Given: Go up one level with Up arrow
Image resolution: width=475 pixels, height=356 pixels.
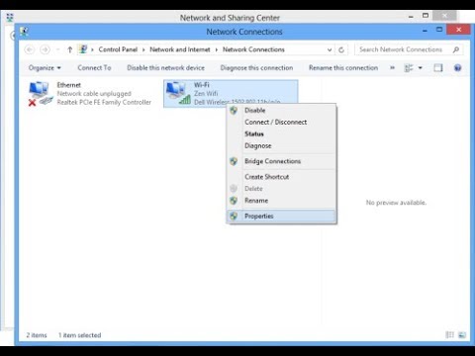Looking at the screenshot, I should (69, 49).
